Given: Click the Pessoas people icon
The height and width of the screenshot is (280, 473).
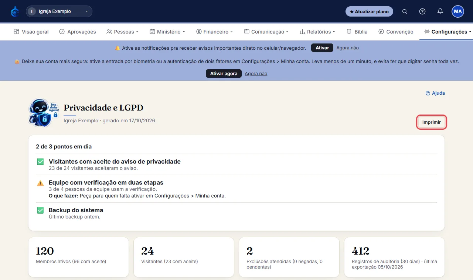Looking at the screenshot, I should tap(109, 32).
